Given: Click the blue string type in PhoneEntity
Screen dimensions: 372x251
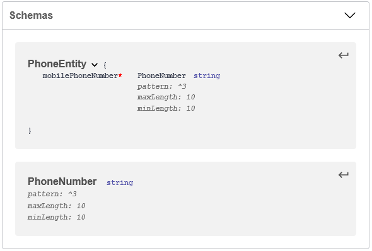Looking at the screenshot, I should (x=207, y=75).
